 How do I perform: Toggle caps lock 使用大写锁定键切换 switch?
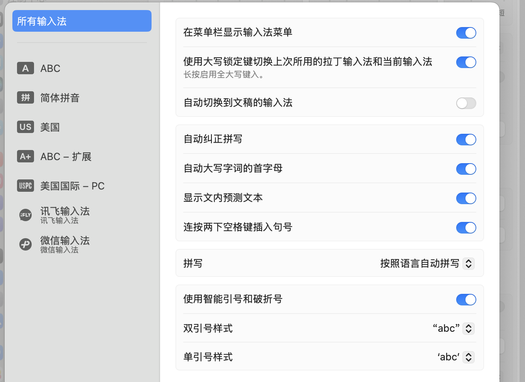coord(466,62)
